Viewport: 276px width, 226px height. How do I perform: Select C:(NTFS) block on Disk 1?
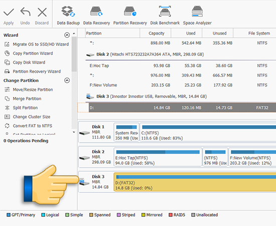click(x=208, y=132)
